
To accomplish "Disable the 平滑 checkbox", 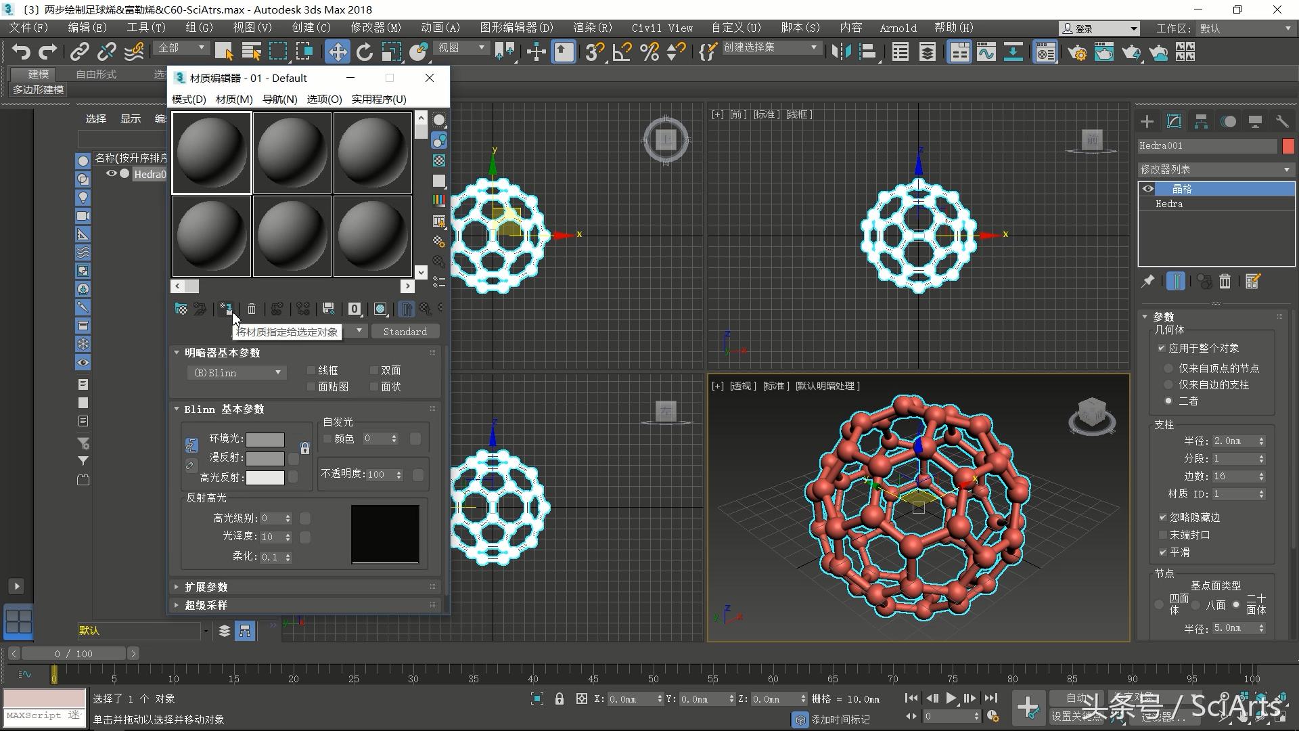I will tap(1164, 552).
